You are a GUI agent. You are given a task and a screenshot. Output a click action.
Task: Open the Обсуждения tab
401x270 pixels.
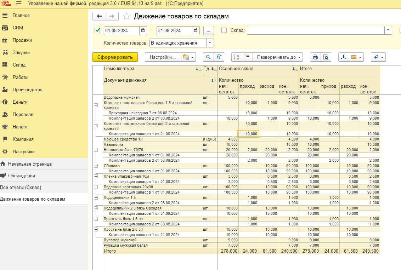[x=44, y=176]
